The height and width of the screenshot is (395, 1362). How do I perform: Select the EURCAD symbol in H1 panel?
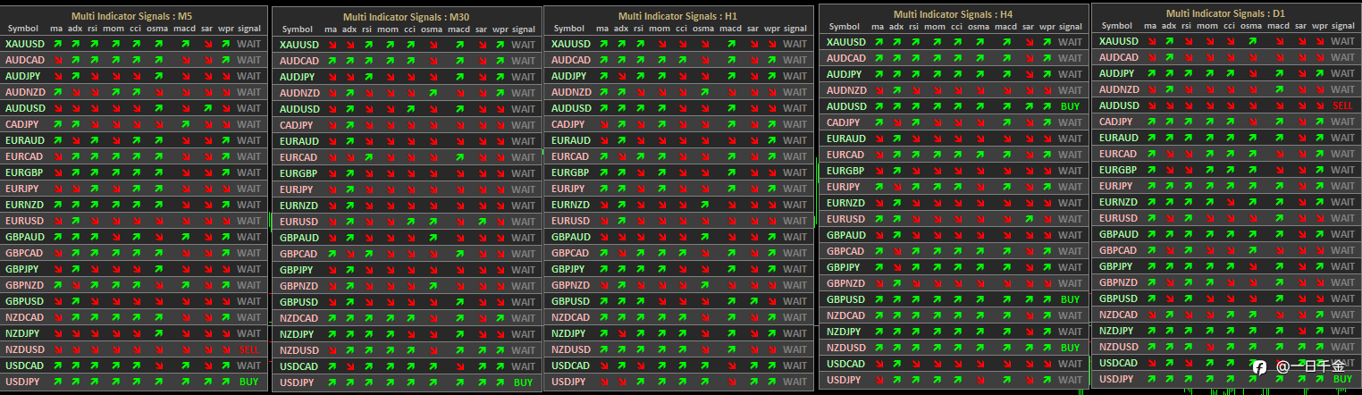571,156
